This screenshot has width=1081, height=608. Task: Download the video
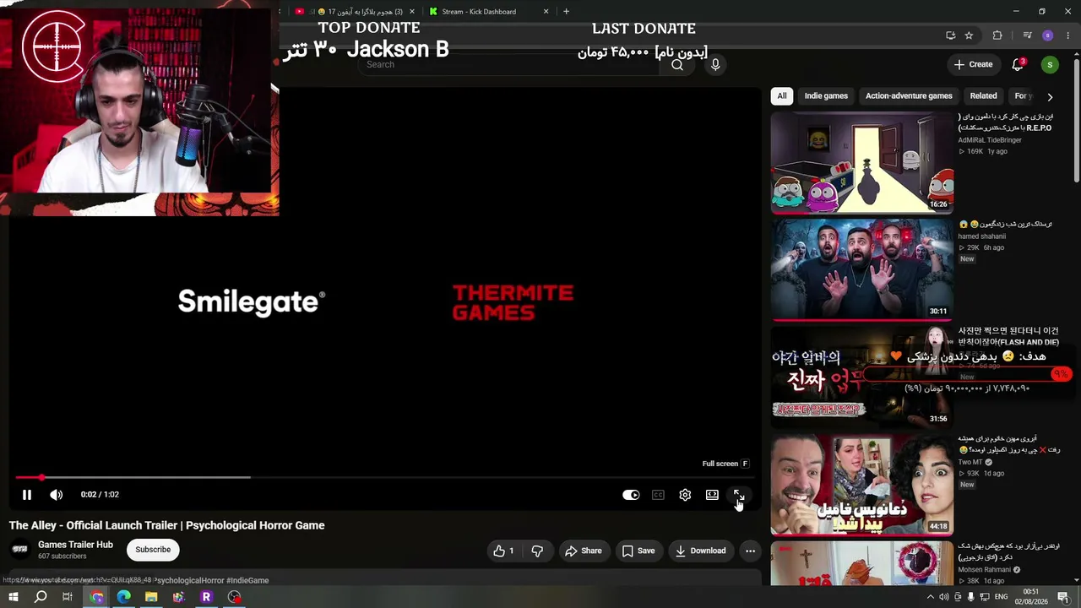pyautogui.click(x=700, y=551)
